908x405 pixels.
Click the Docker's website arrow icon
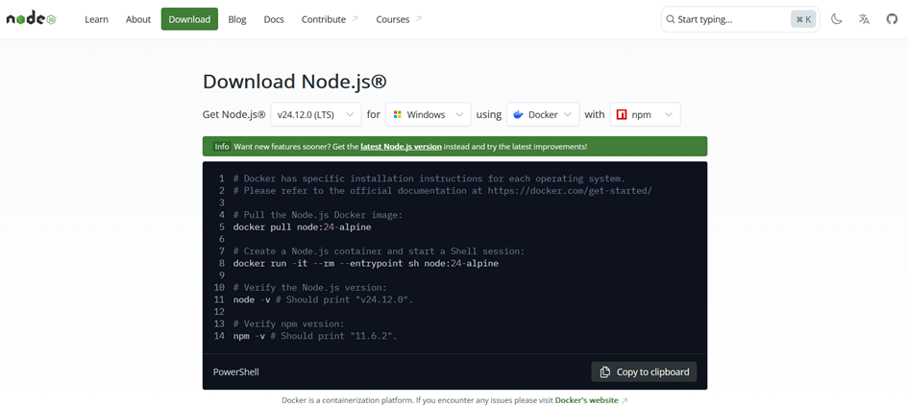point(625,400)
